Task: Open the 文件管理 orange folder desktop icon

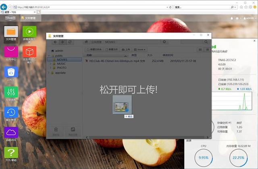Action: [x=11, y=33]
